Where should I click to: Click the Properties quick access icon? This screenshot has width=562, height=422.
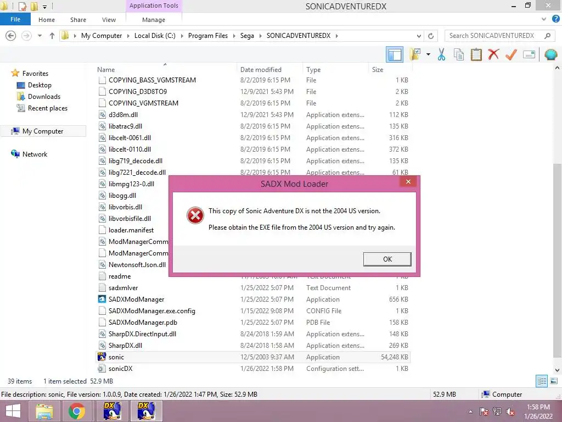point(22,6)
